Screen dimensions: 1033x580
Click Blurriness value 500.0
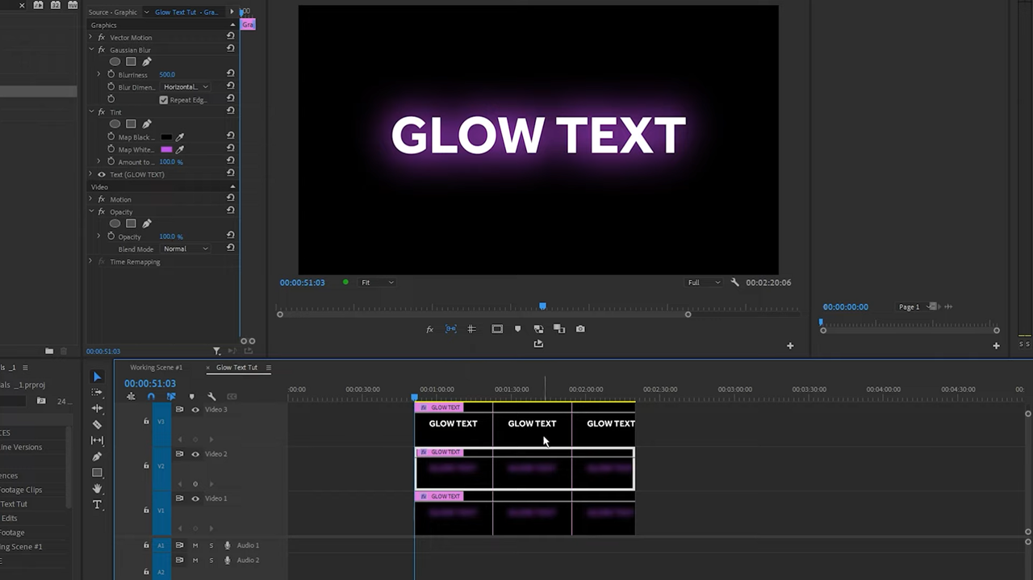tap(167, 74)
